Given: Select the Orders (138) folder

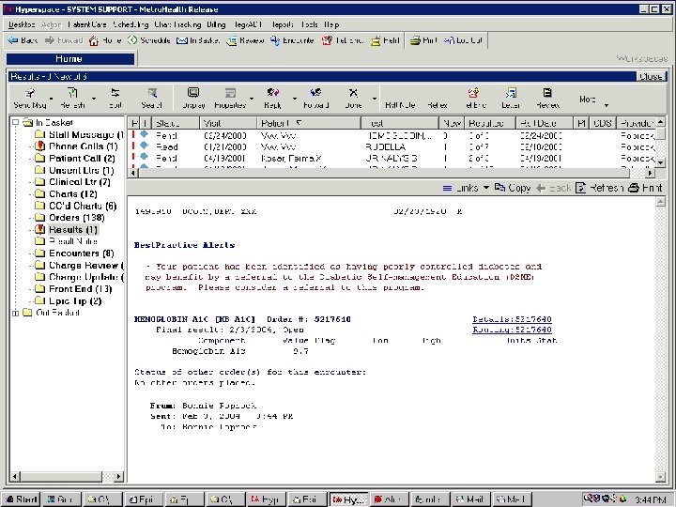Looking at the screenshot, I should click(77, 218).
